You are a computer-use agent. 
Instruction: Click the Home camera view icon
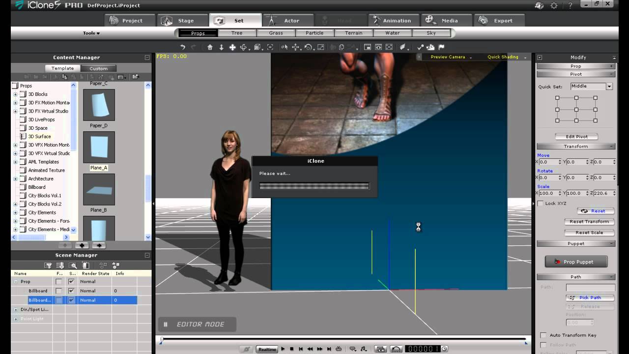point(210,47)
